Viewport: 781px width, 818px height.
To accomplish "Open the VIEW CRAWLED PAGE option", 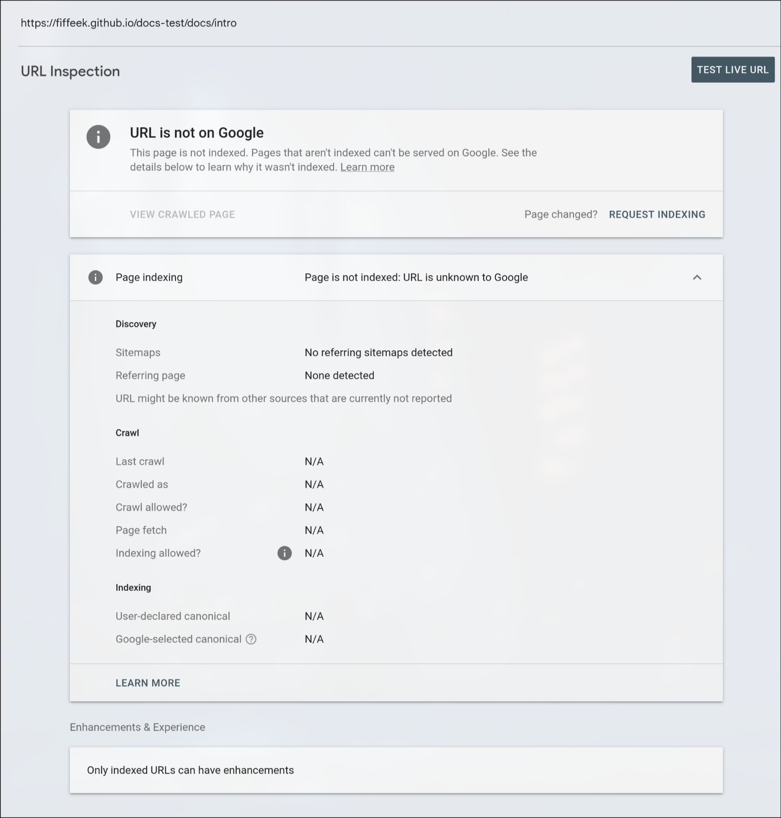I will click(x=182, y=214).
